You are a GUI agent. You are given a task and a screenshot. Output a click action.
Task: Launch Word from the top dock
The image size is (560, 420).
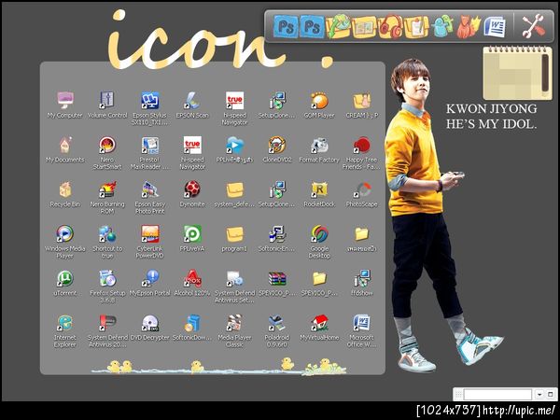tap(495, 26)
